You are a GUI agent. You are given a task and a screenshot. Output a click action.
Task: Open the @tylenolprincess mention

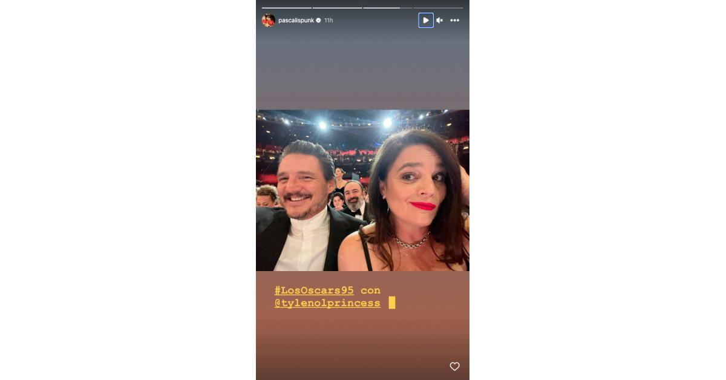tap(327, 303)
